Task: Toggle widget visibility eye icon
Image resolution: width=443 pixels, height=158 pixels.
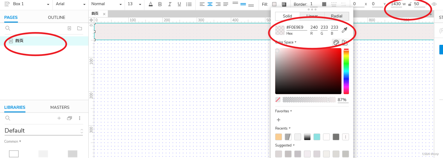Action: [x=434, y=4]
